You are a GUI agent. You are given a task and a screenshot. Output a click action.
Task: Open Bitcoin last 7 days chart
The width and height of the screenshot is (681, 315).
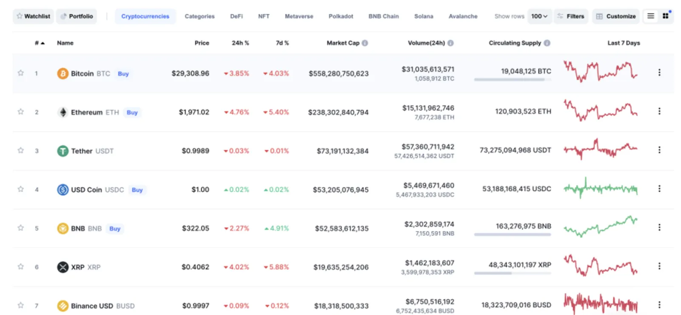(601, 71)
